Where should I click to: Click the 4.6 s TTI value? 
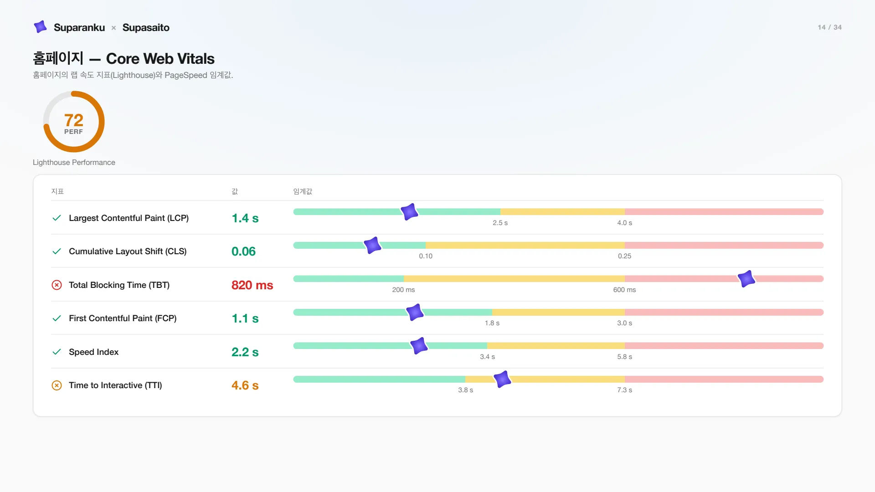point(245,385)
